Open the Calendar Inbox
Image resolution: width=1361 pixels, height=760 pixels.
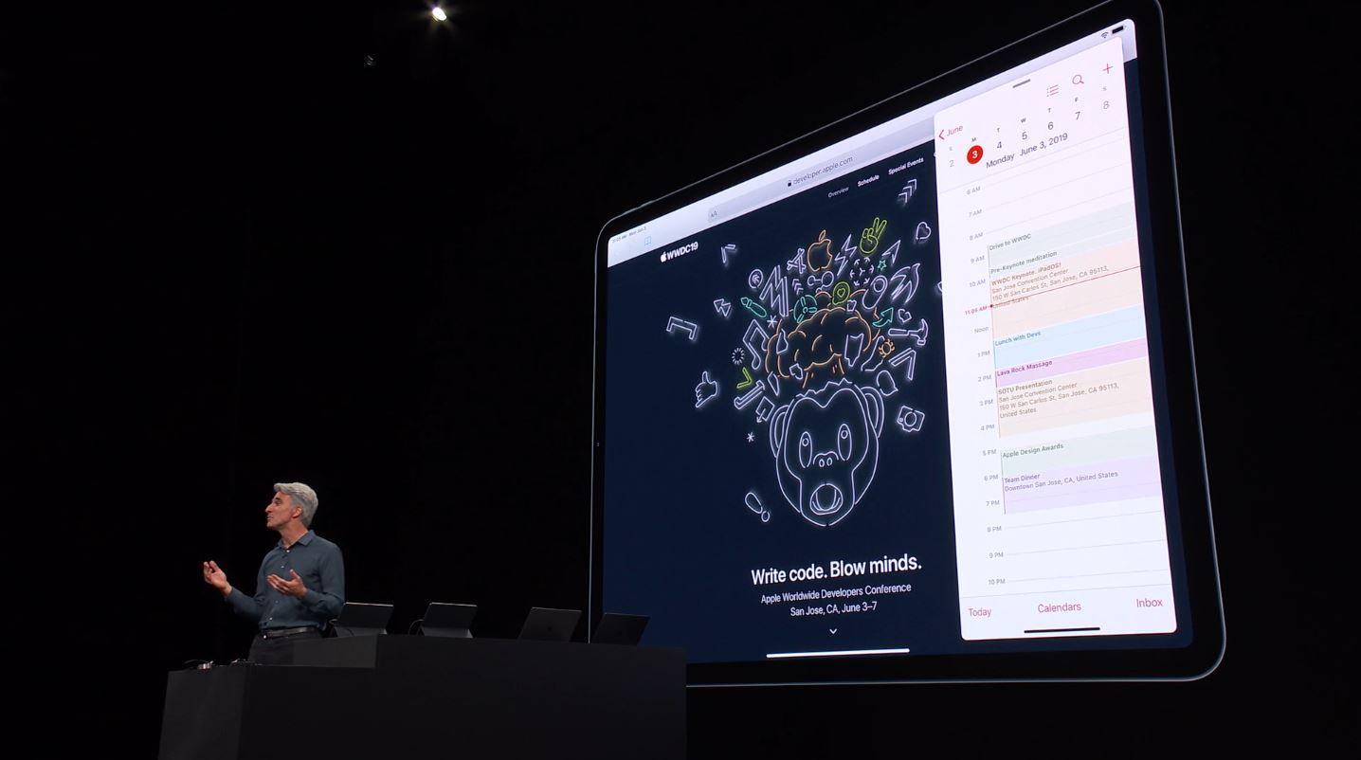coord(1149,603)
